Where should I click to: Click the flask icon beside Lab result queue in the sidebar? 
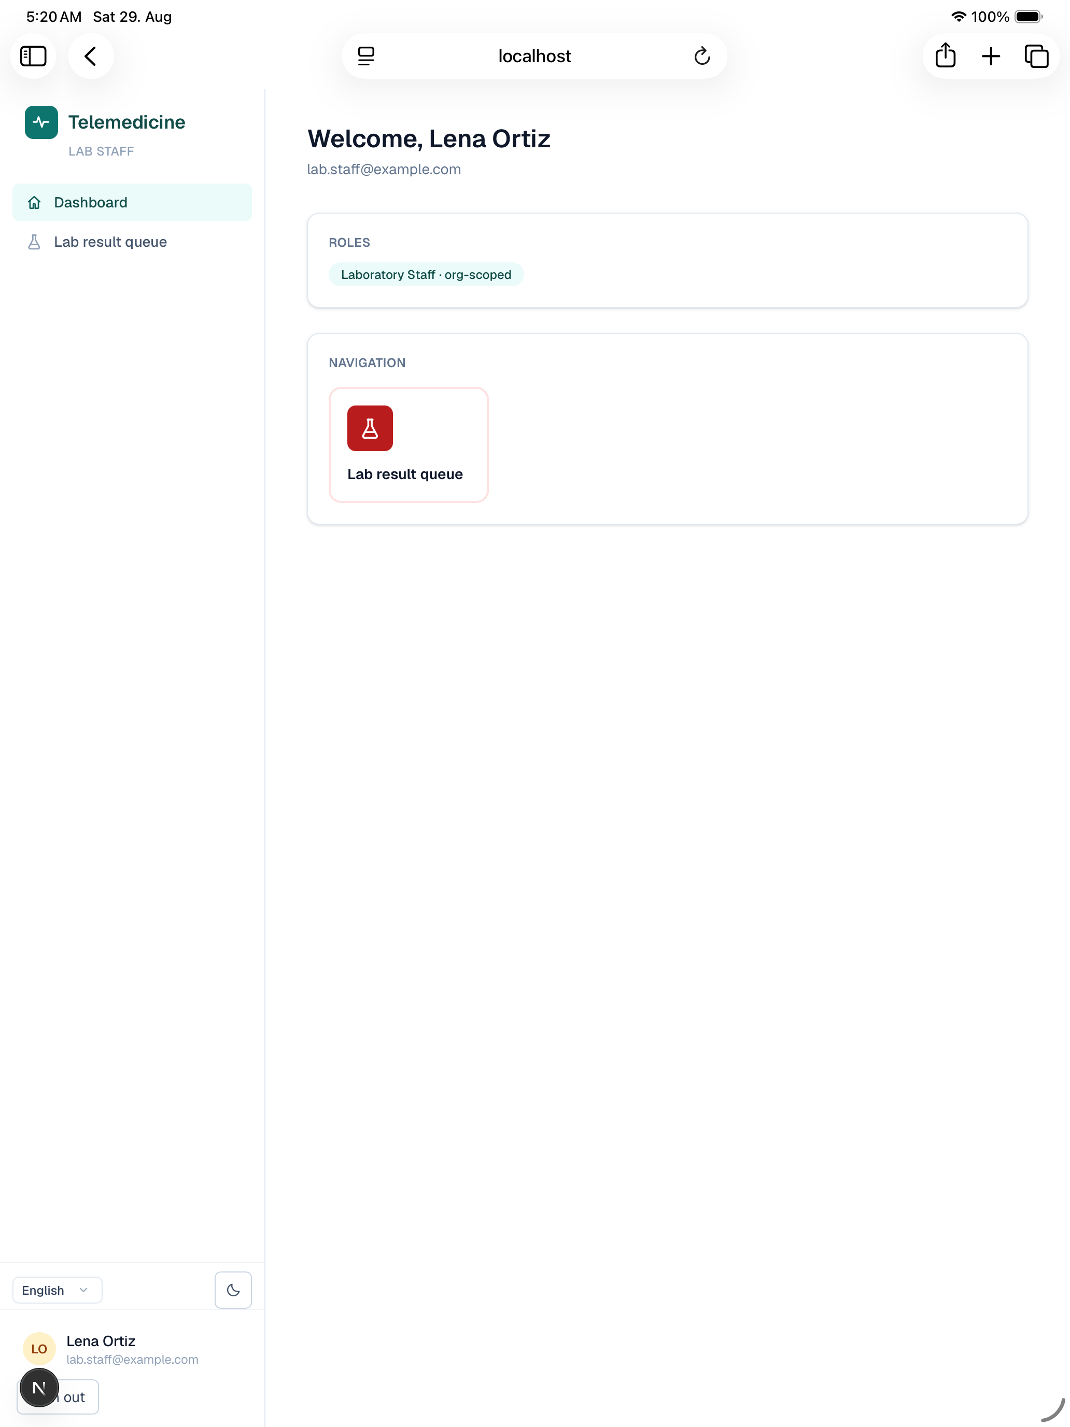click(34, 242)
